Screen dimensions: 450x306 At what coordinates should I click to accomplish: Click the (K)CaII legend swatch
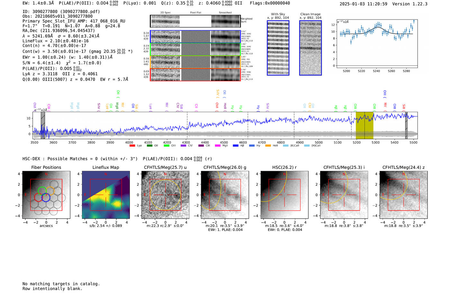click(285, 146)
